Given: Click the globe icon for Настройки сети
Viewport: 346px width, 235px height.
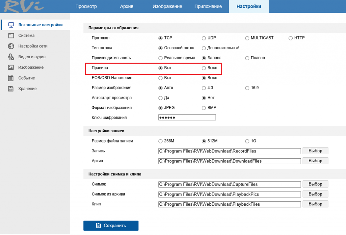Looking at the screenshot, I should (x=11, y=46).
